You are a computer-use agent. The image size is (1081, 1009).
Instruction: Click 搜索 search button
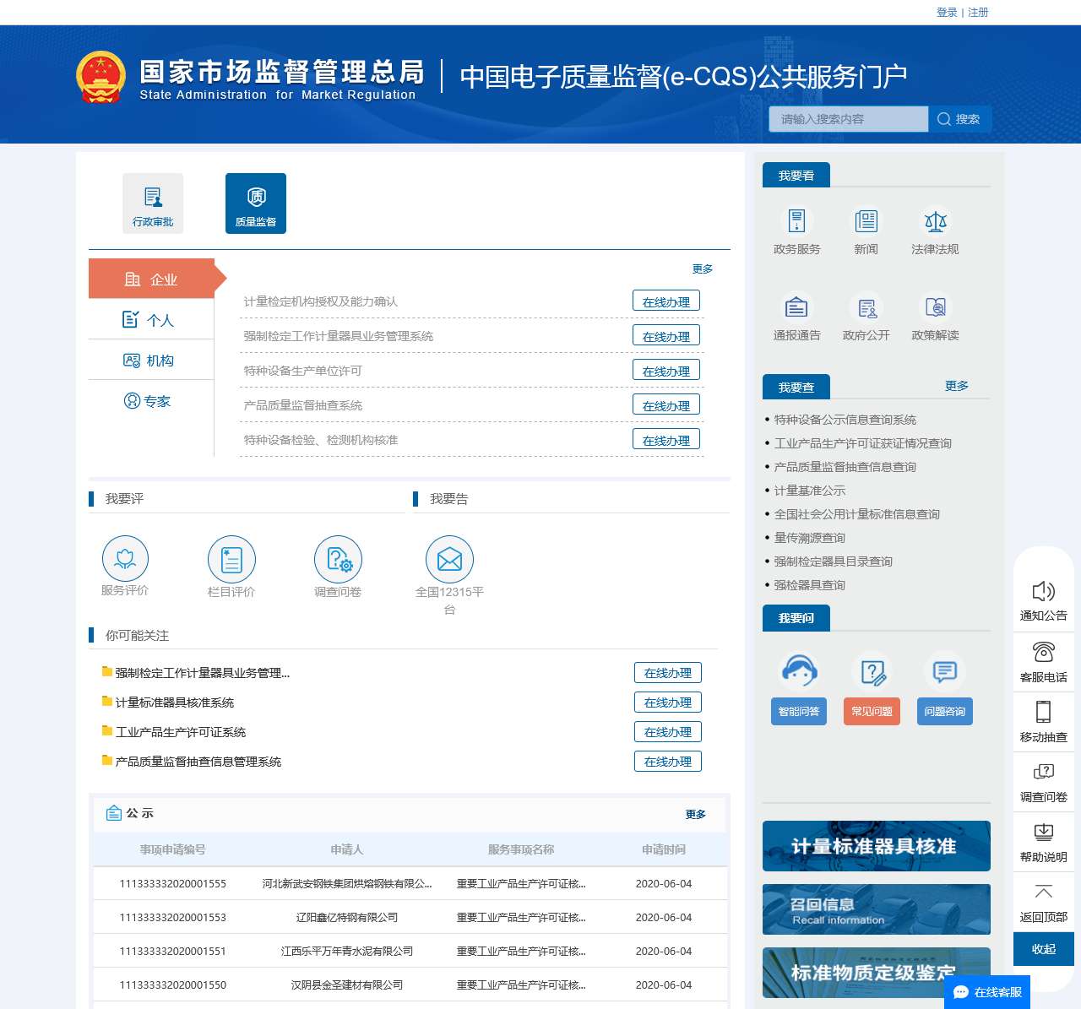pyautogui.click(x=959, y=119)
